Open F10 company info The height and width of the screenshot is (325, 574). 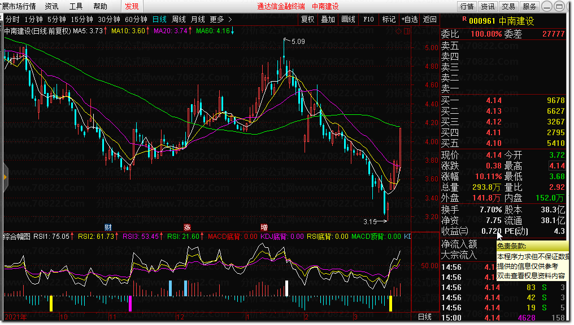(368, 19)
